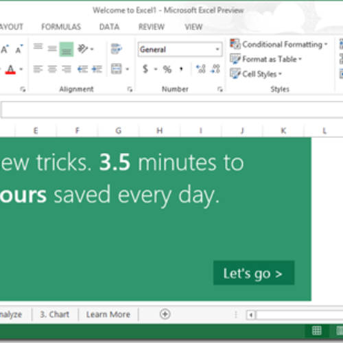This screenshot has width=343, height=343.
Task: Toggle center horizontal alignment
Action: (x=52, y=69)
